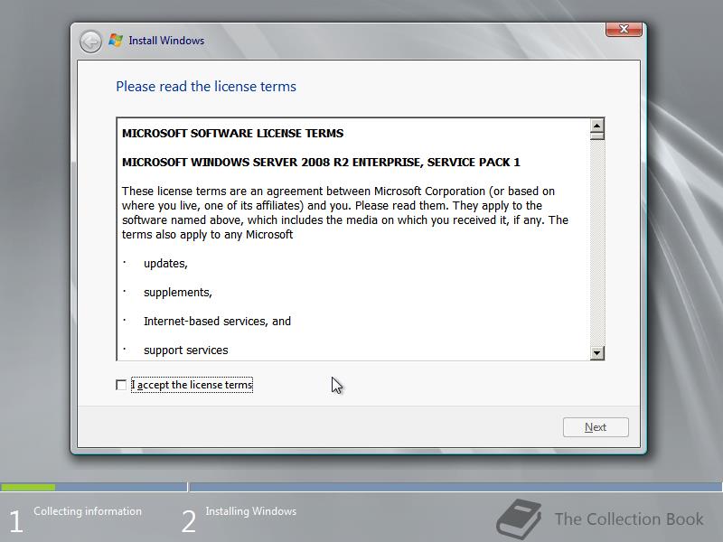Click the 'I accept the license terms' label
Viewport: 723px width, 542px height.
(192, 385)
